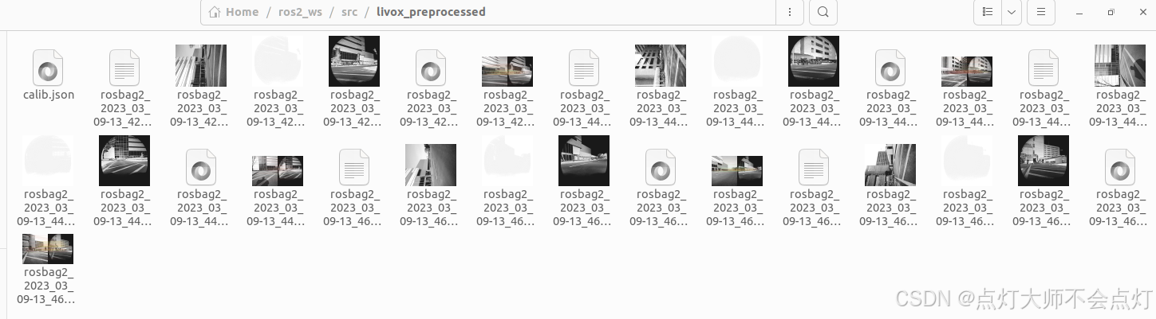The height and width of the screenshot is (319, 1156).
Task: Click the top-right building image thumbnail
Action: coord(1120,65)
